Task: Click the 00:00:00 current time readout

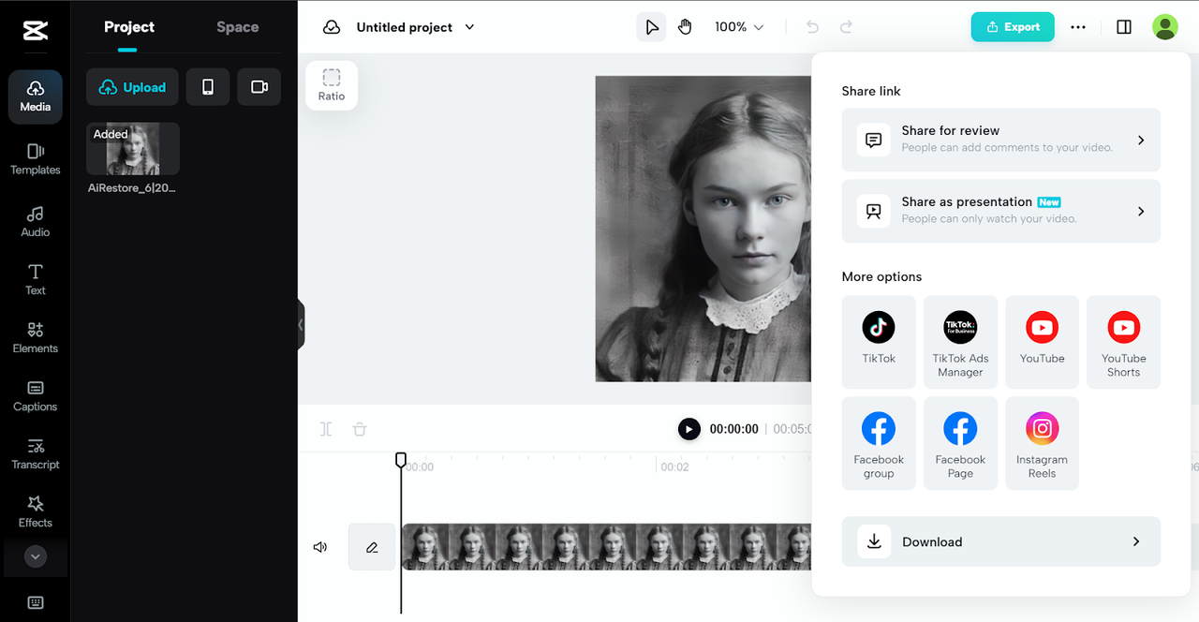Action: point(733,429)
